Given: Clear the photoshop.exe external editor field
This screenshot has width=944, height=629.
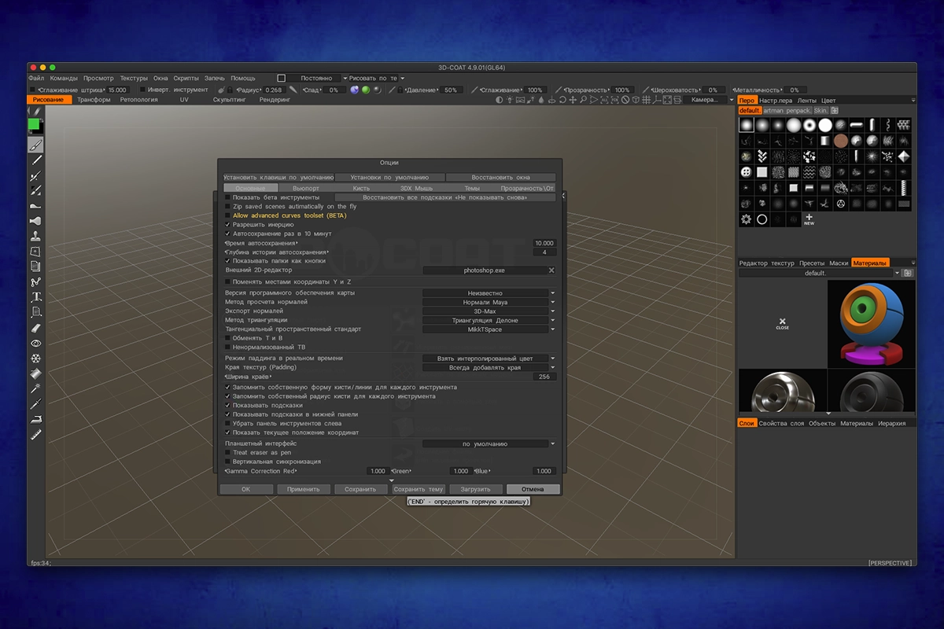Looking at the screenshot, I should [551, 270].
